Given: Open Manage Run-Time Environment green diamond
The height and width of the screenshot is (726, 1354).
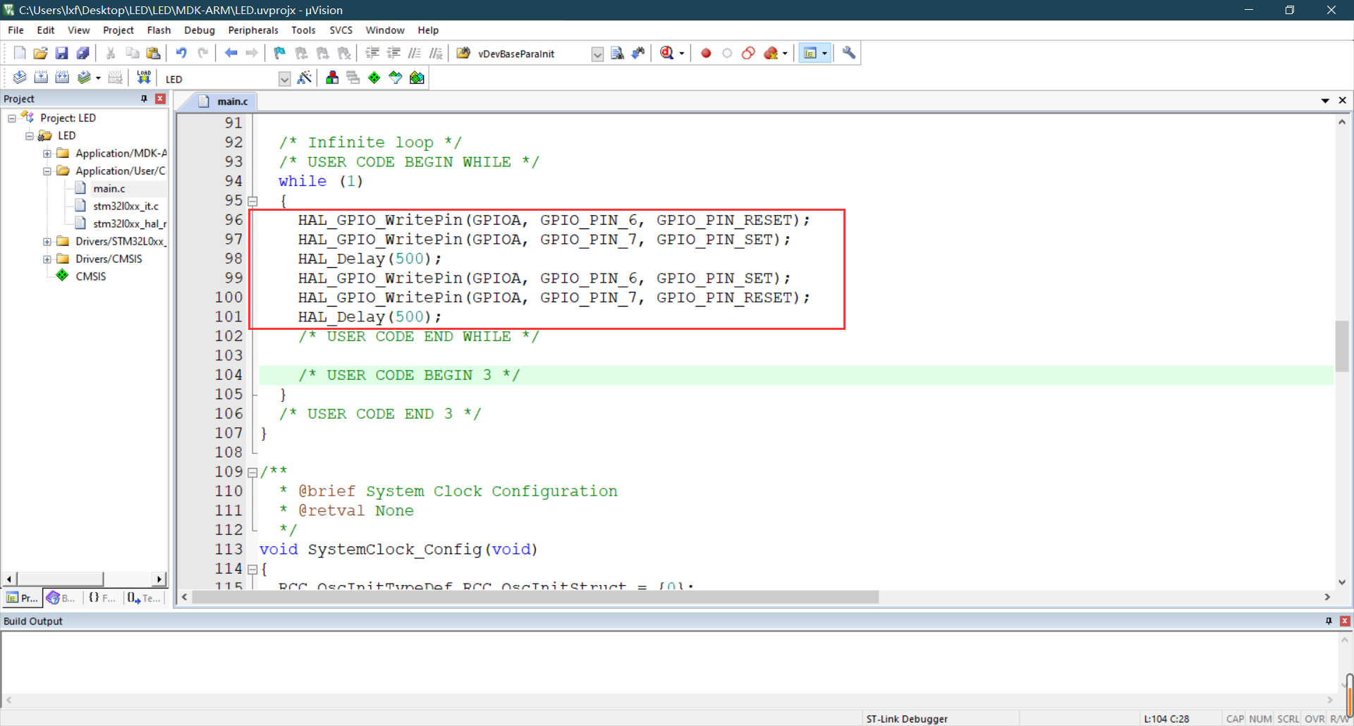Looking at the screenshot, I should coord(374,78).
